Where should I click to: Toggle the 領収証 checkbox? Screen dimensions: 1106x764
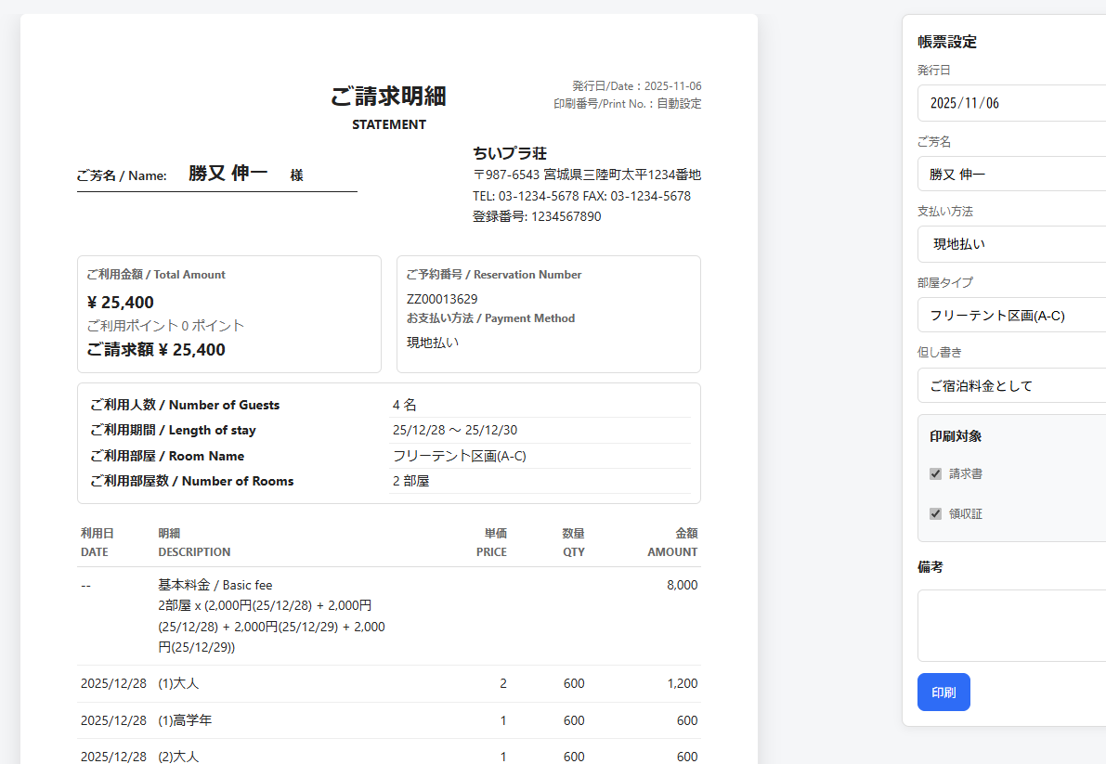[935, 513]
